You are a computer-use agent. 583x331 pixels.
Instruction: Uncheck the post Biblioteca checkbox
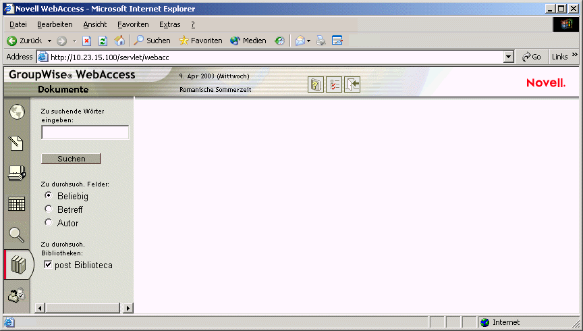click(x=48, y=265)
